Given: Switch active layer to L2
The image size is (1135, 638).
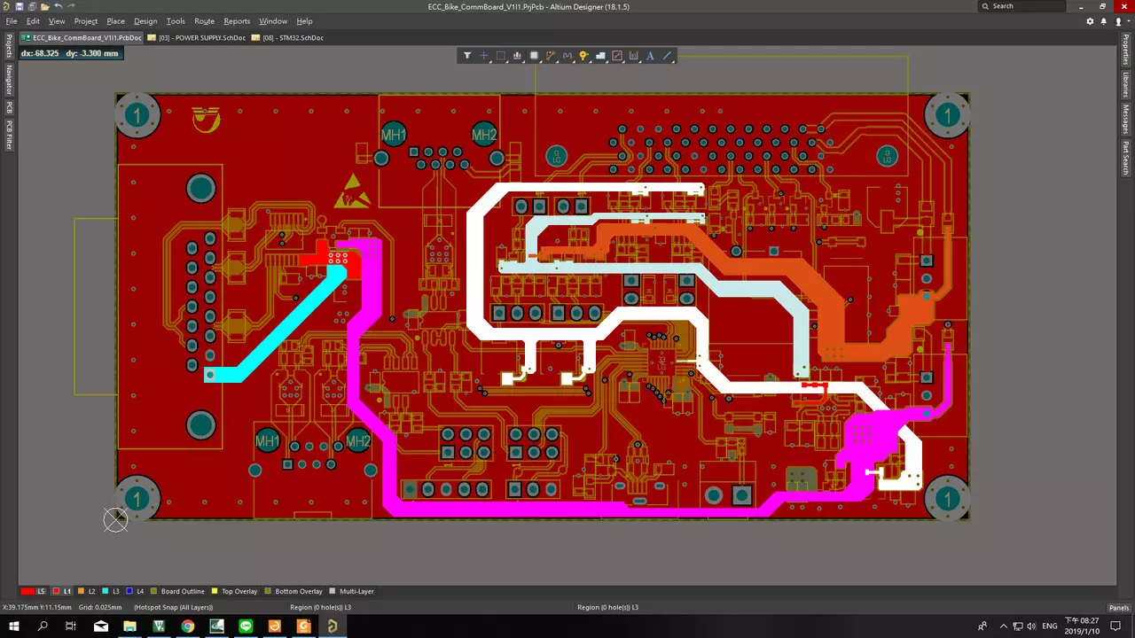Looking at the screenshot, I should (x=87, y=591).
